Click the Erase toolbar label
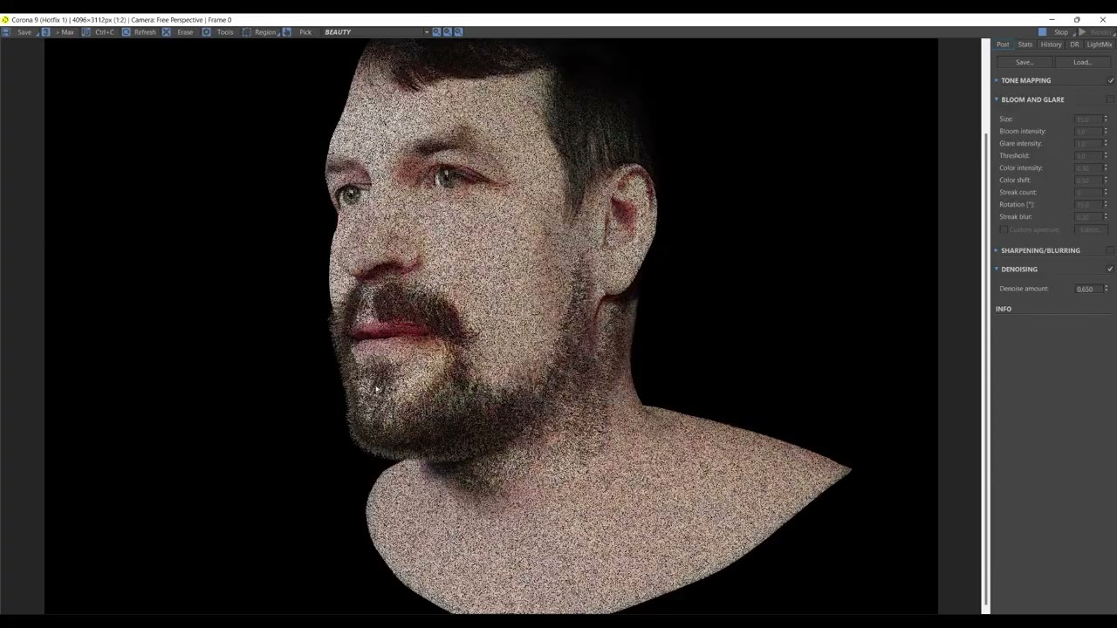The height and width of the screenshot is (628, 1117). tap(185, 32)
